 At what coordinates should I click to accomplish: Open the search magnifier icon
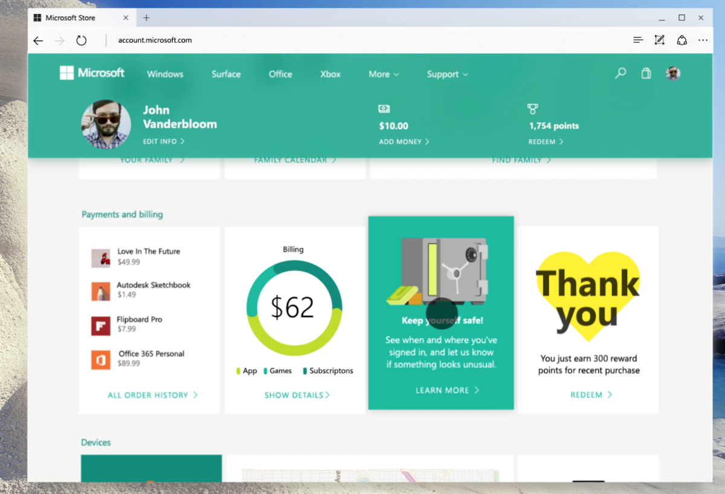(620, 74)
